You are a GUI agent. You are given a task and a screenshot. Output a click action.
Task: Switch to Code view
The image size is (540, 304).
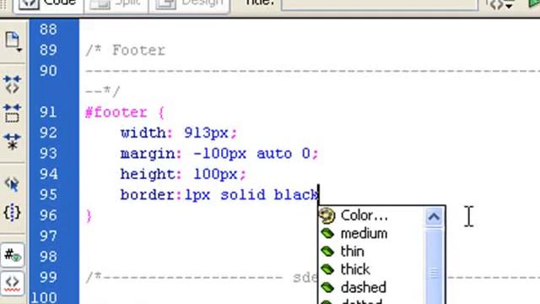tap(49, 5)
